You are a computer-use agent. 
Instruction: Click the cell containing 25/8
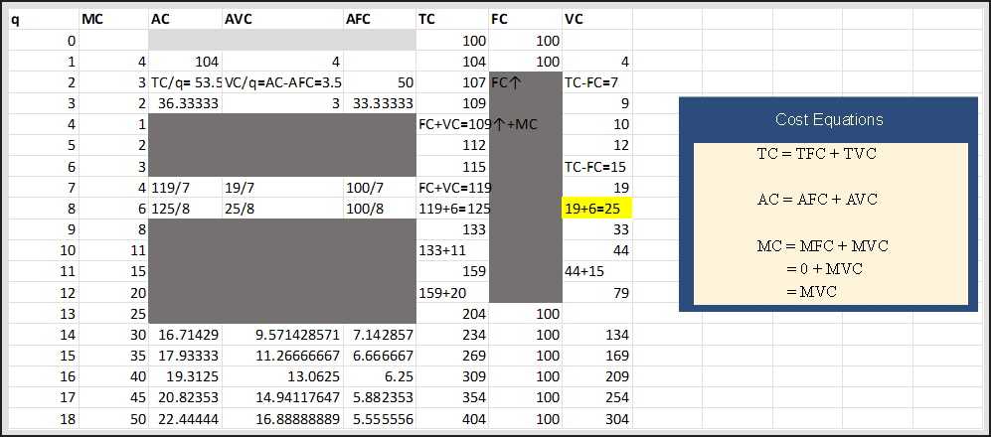(x=282, y=209)
